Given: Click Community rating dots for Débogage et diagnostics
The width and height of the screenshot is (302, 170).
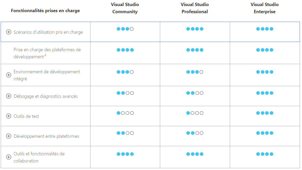Looking at the screenshot, I should coord(125,93).
